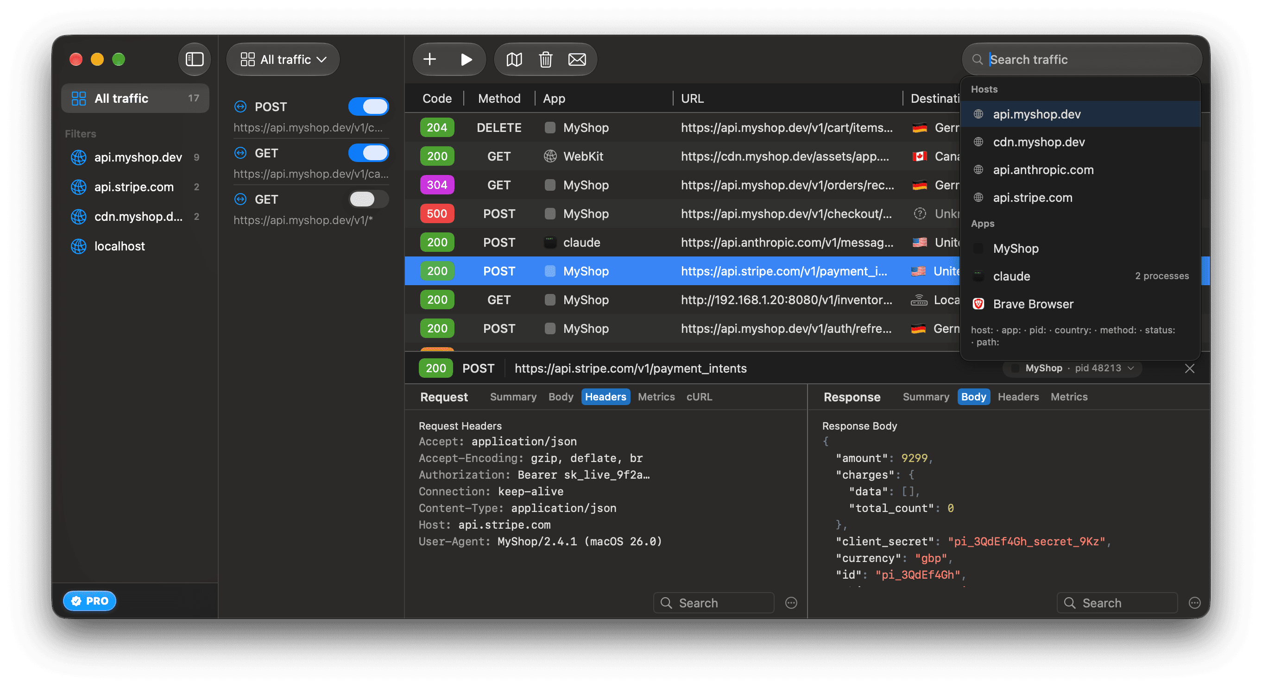The image size is (1262, 687).
Task: Open the map icon in the toolbar
Action: (x=514, y=59)
